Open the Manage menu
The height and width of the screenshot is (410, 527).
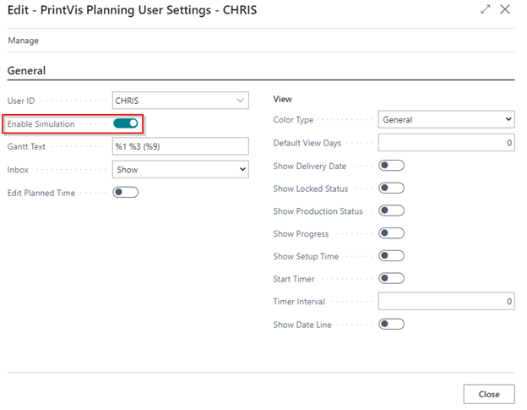tap(23, 41)
